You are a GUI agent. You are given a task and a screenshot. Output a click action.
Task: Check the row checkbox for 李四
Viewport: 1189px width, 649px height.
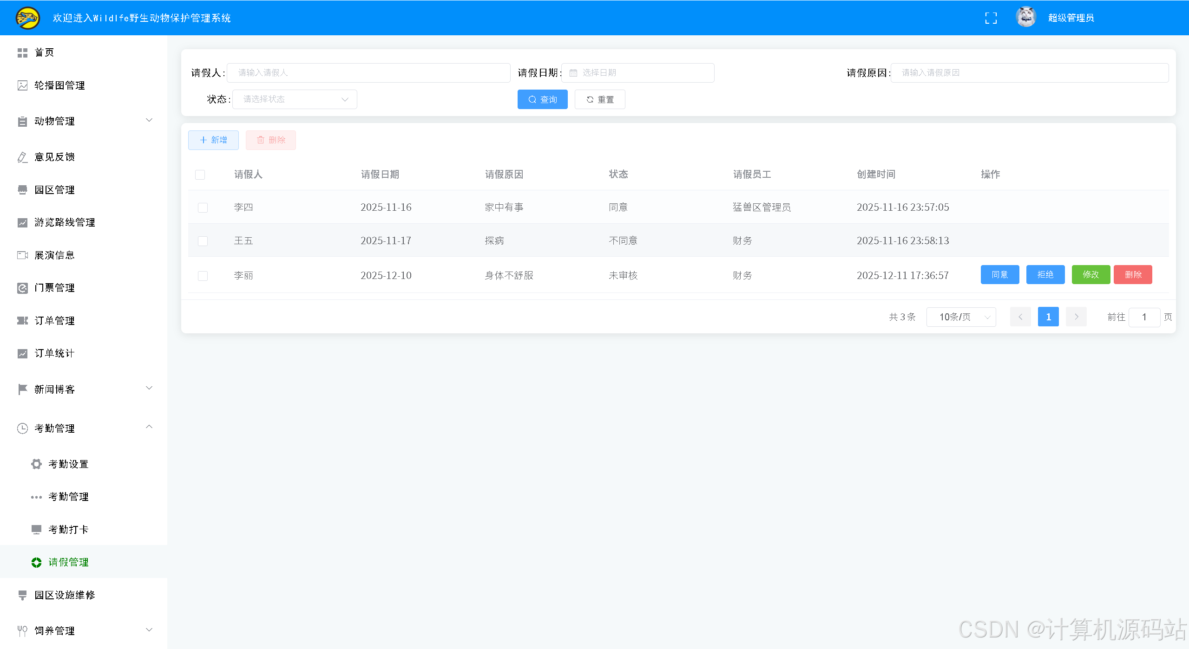[x=203, y=208]
